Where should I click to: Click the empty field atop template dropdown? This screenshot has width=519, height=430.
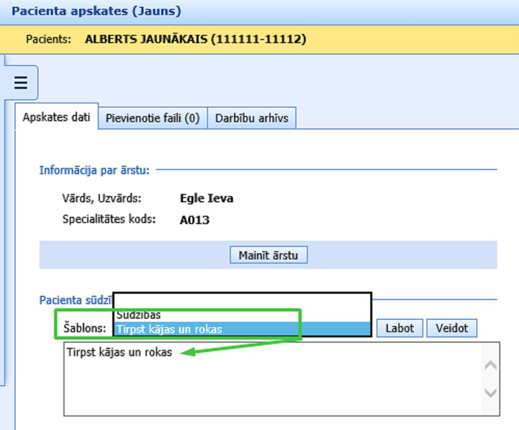pos(242,301)
